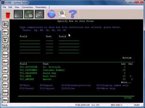This screenshot has height=108, width=145.
Task: Click the dark screen toolbar icon
Action: click(x=18, y=14)
